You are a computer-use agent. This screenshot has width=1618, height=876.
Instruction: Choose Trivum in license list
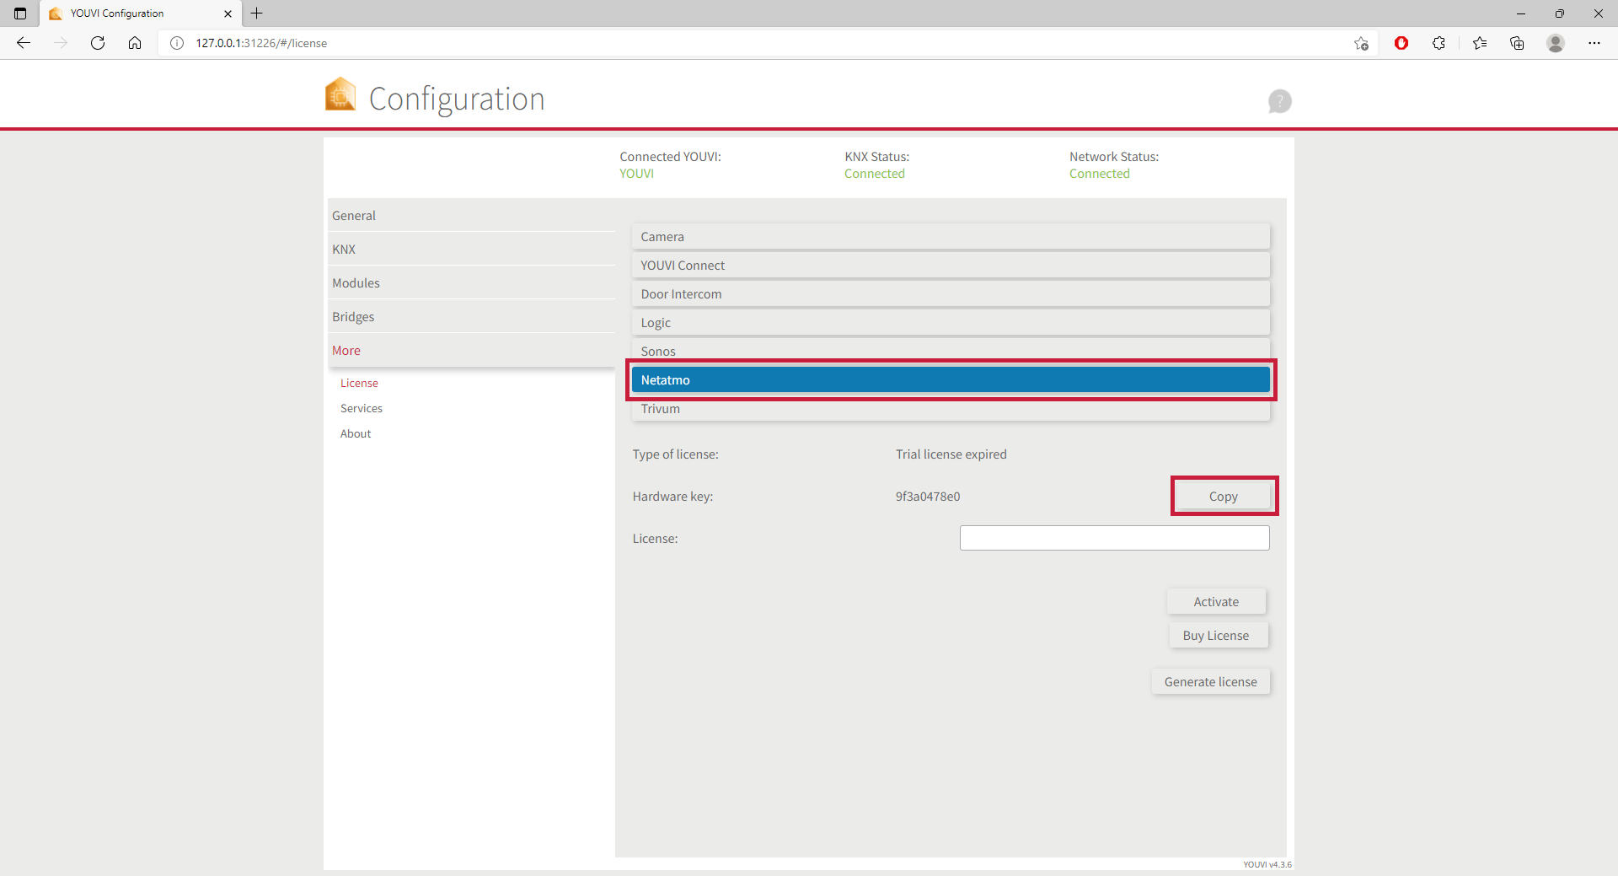coord(951,410)
